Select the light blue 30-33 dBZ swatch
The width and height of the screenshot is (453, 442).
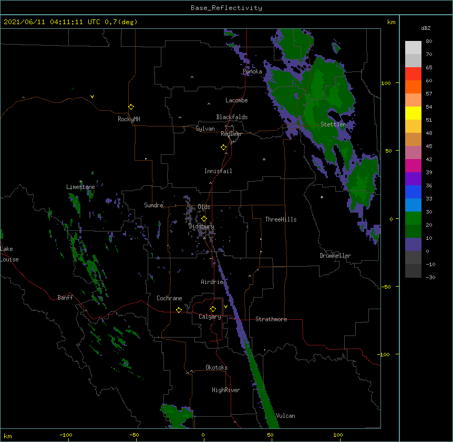[413, 205]
